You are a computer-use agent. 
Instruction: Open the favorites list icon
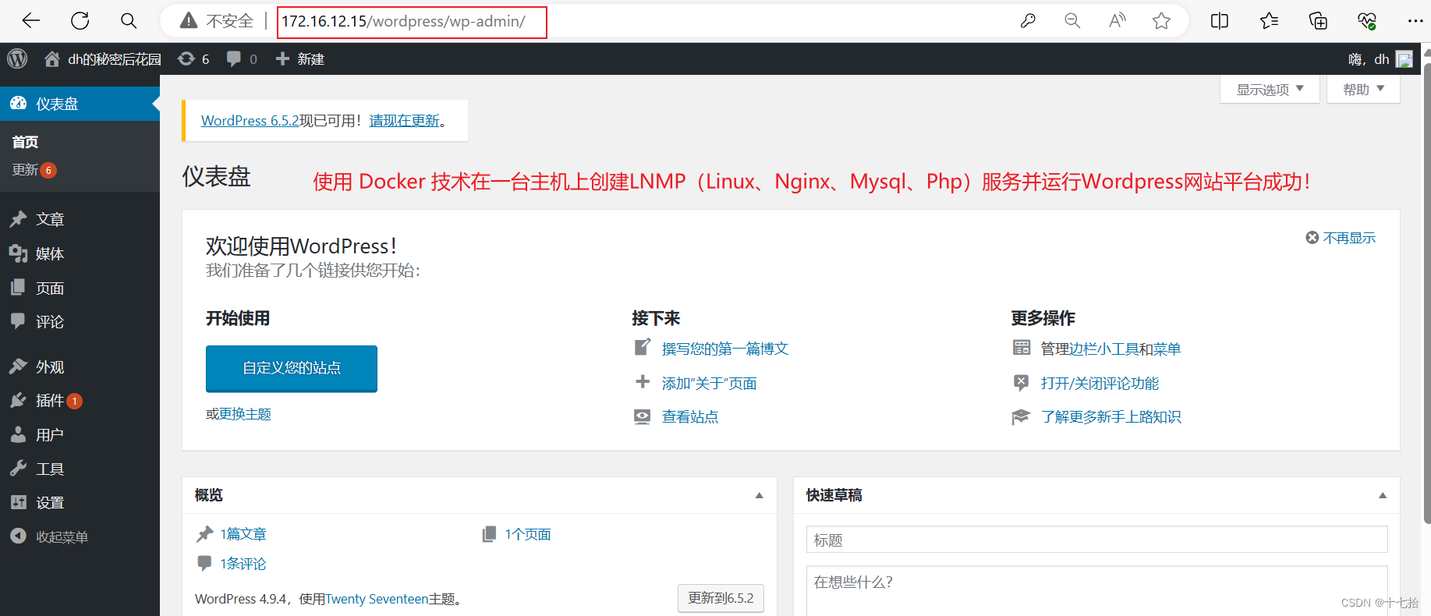pos(1269,21)
